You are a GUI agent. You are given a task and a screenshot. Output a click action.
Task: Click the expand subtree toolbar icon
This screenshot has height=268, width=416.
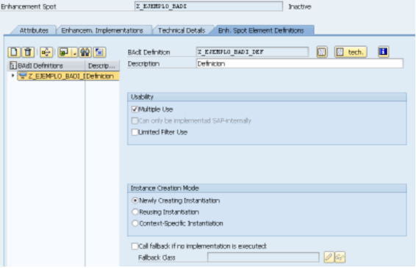[64, 52]
